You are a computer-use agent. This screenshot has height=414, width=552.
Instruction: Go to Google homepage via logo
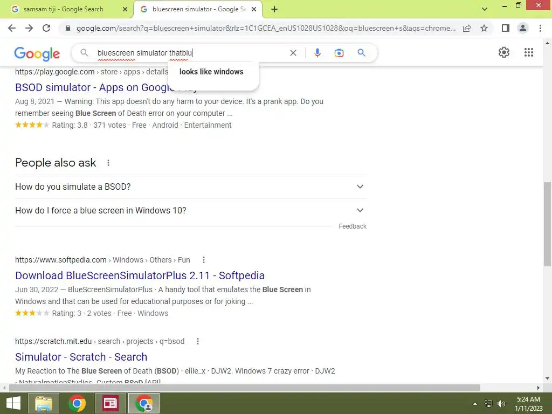click(x=37, y=53)
